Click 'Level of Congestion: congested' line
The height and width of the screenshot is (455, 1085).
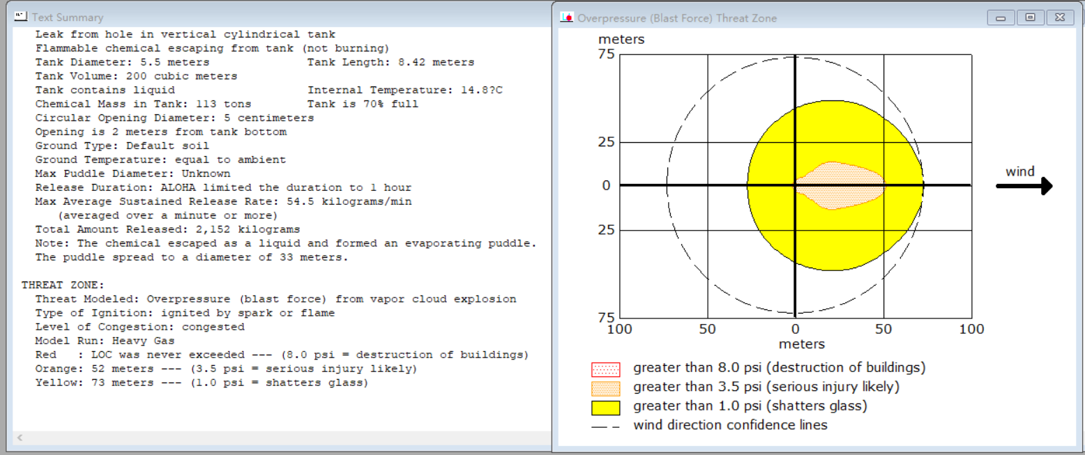139,327
